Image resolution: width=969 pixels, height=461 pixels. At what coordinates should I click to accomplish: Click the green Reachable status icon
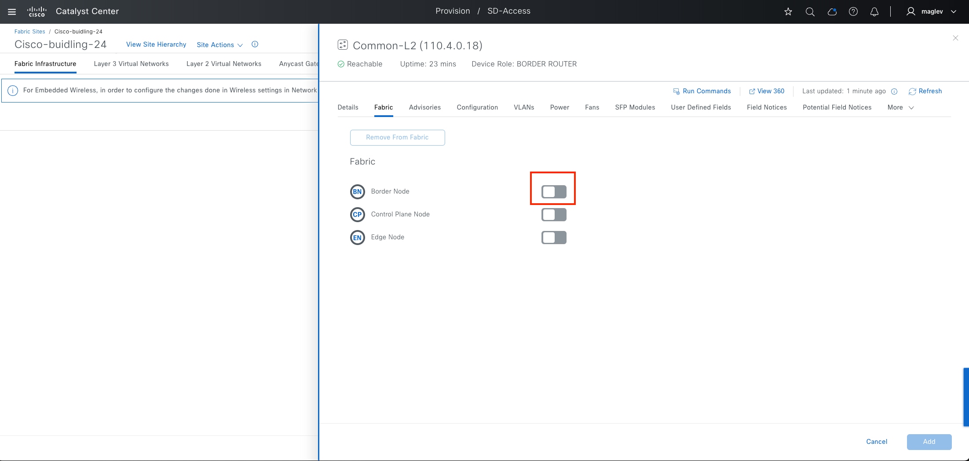(341, 64)
